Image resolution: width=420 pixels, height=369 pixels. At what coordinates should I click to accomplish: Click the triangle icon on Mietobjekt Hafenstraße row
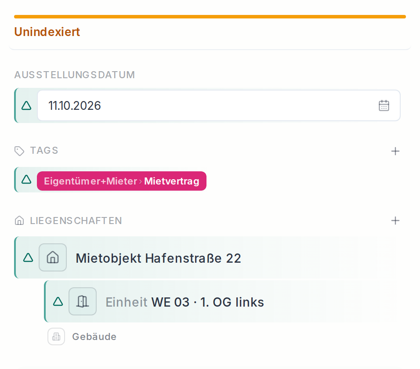click(x=28, y=257)
